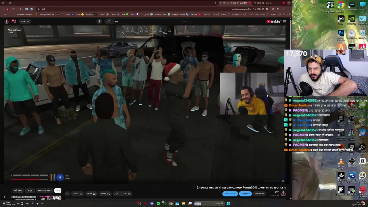Open the WhatsApp Web bookmark

pyautogui.click(x=162, y=14)
